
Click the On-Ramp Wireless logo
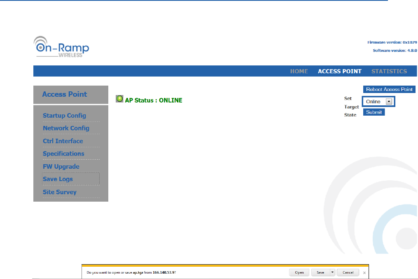click(x=61, y=46)
